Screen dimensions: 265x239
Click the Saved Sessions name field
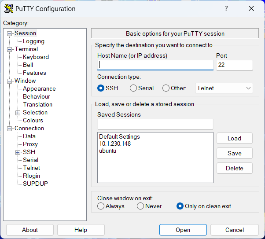pos(155,124)
